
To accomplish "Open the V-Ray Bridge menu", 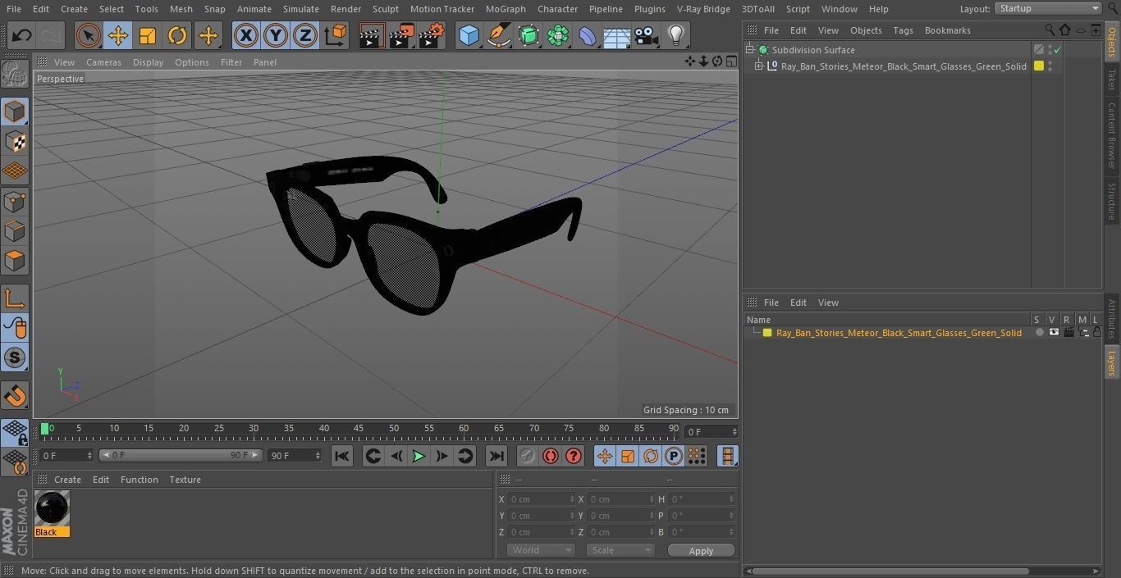I will pyautogui.click(x=703, y=9).
